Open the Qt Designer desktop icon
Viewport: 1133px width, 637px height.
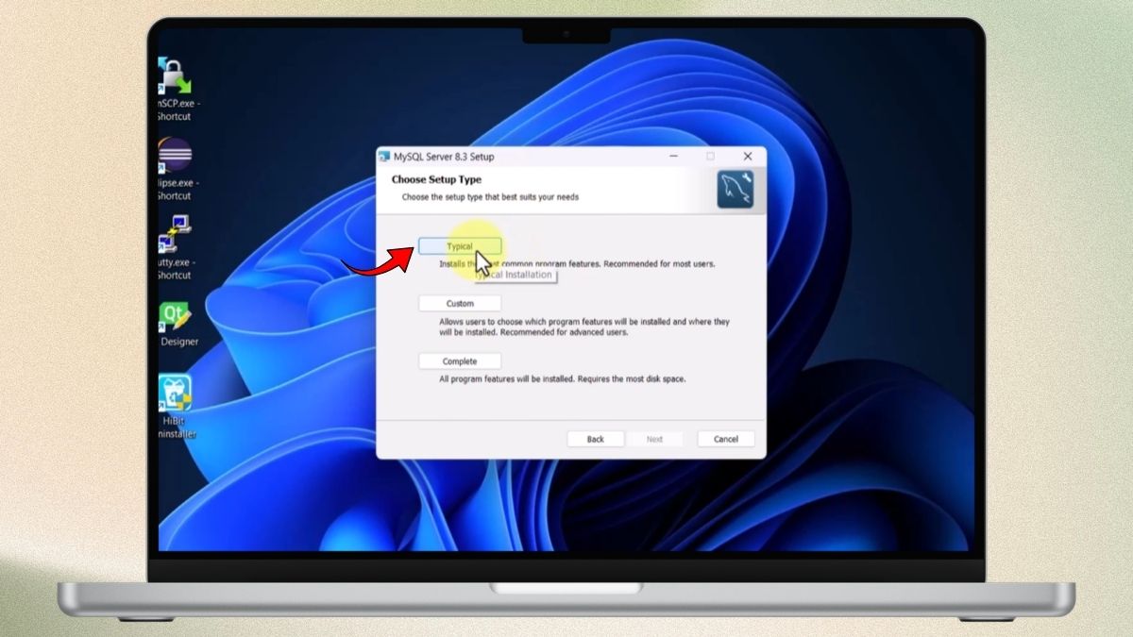(x=177, y=326)
